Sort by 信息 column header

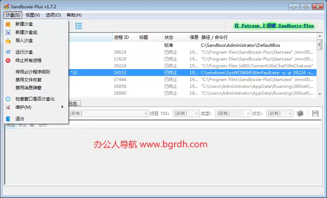click(x=194, y=37)
